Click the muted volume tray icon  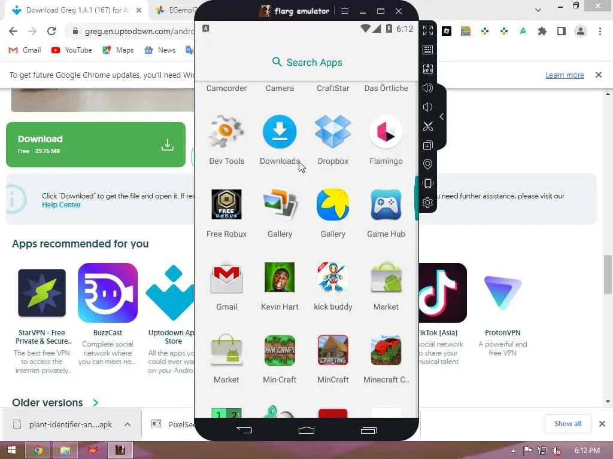[556, 451]
